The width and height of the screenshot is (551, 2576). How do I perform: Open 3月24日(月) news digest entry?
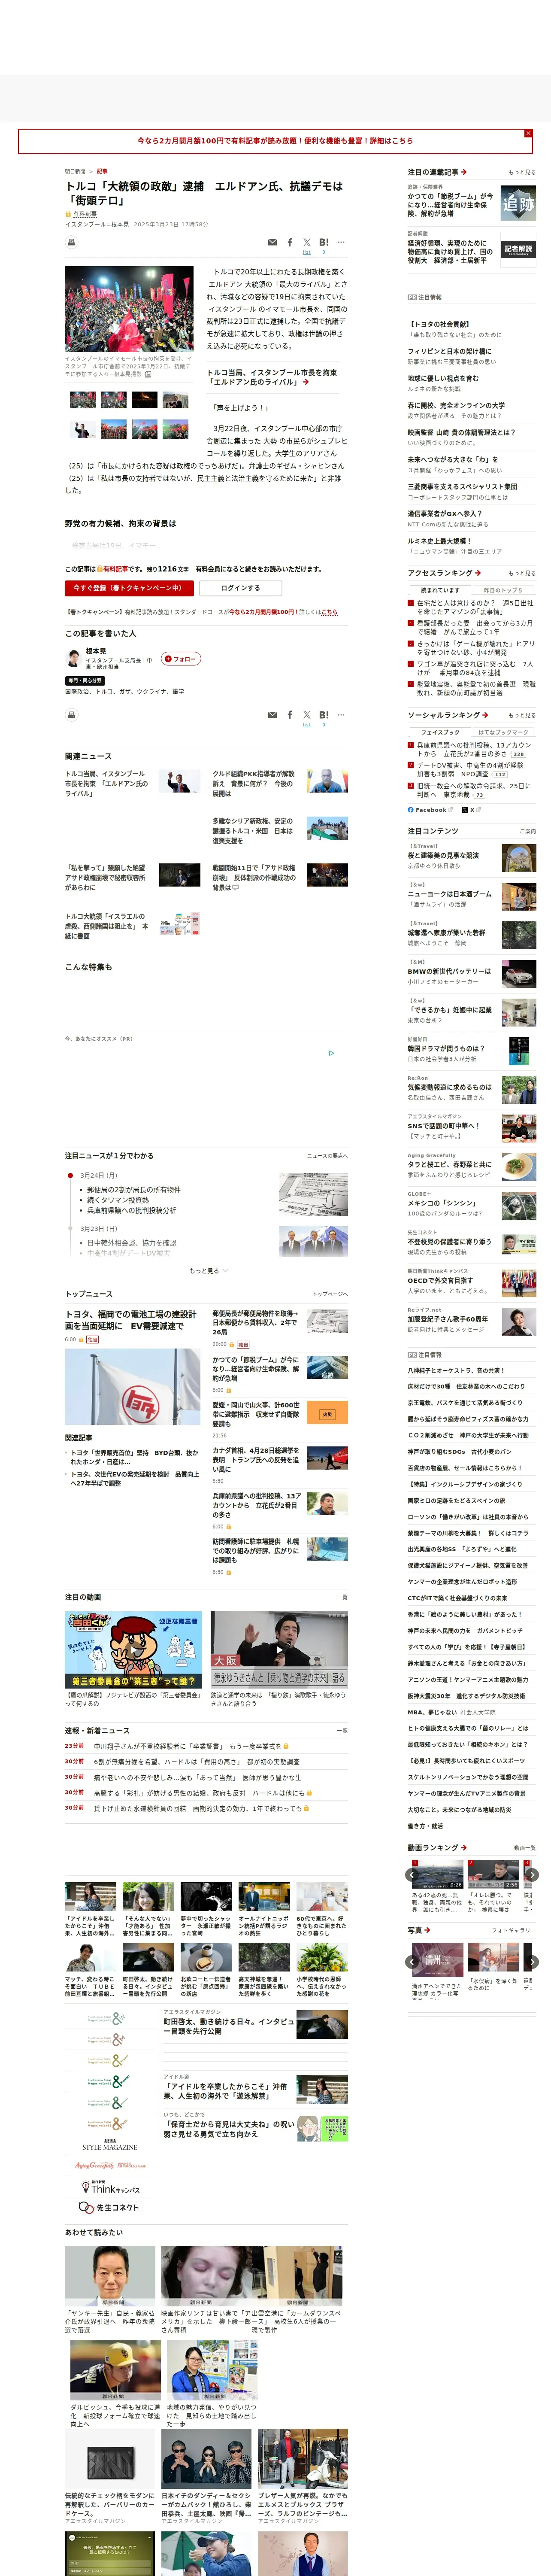pos(99,1176)
